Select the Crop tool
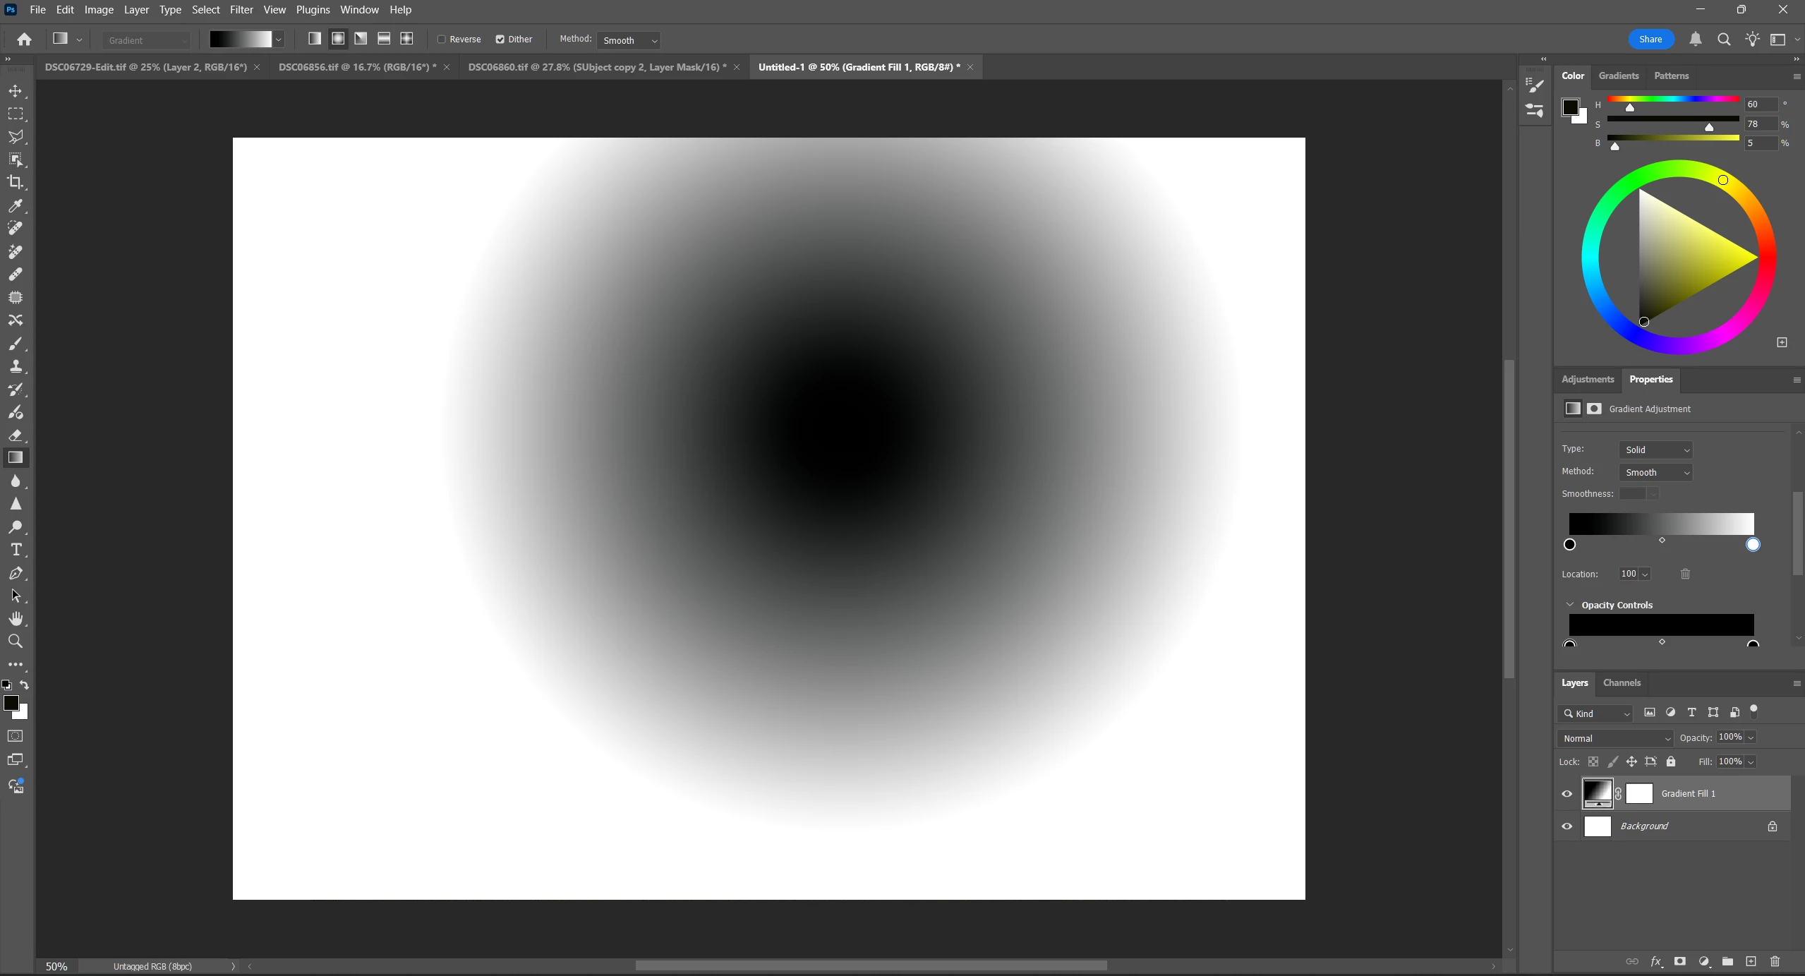Screen dimensions: 1805x976 [16, 182]
